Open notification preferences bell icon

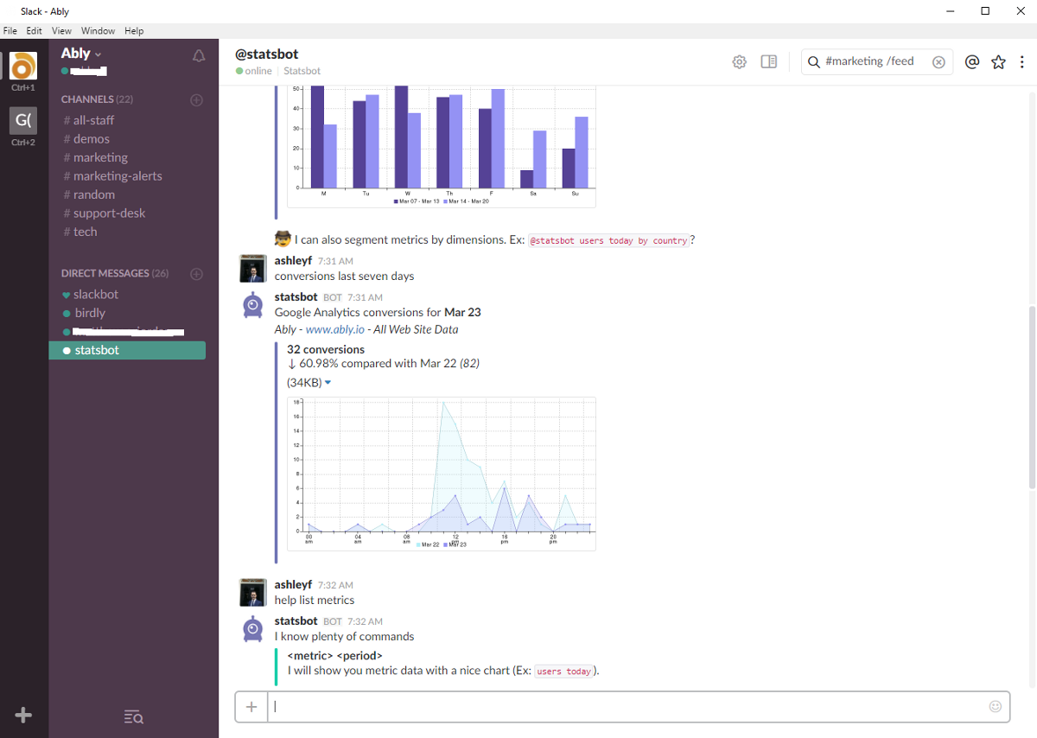pos(199,56)
